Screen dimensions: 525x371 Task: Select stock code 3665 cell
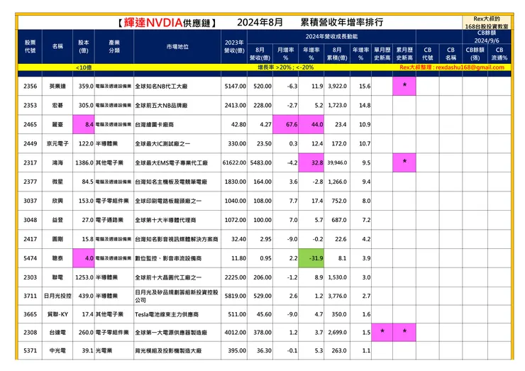30,314
